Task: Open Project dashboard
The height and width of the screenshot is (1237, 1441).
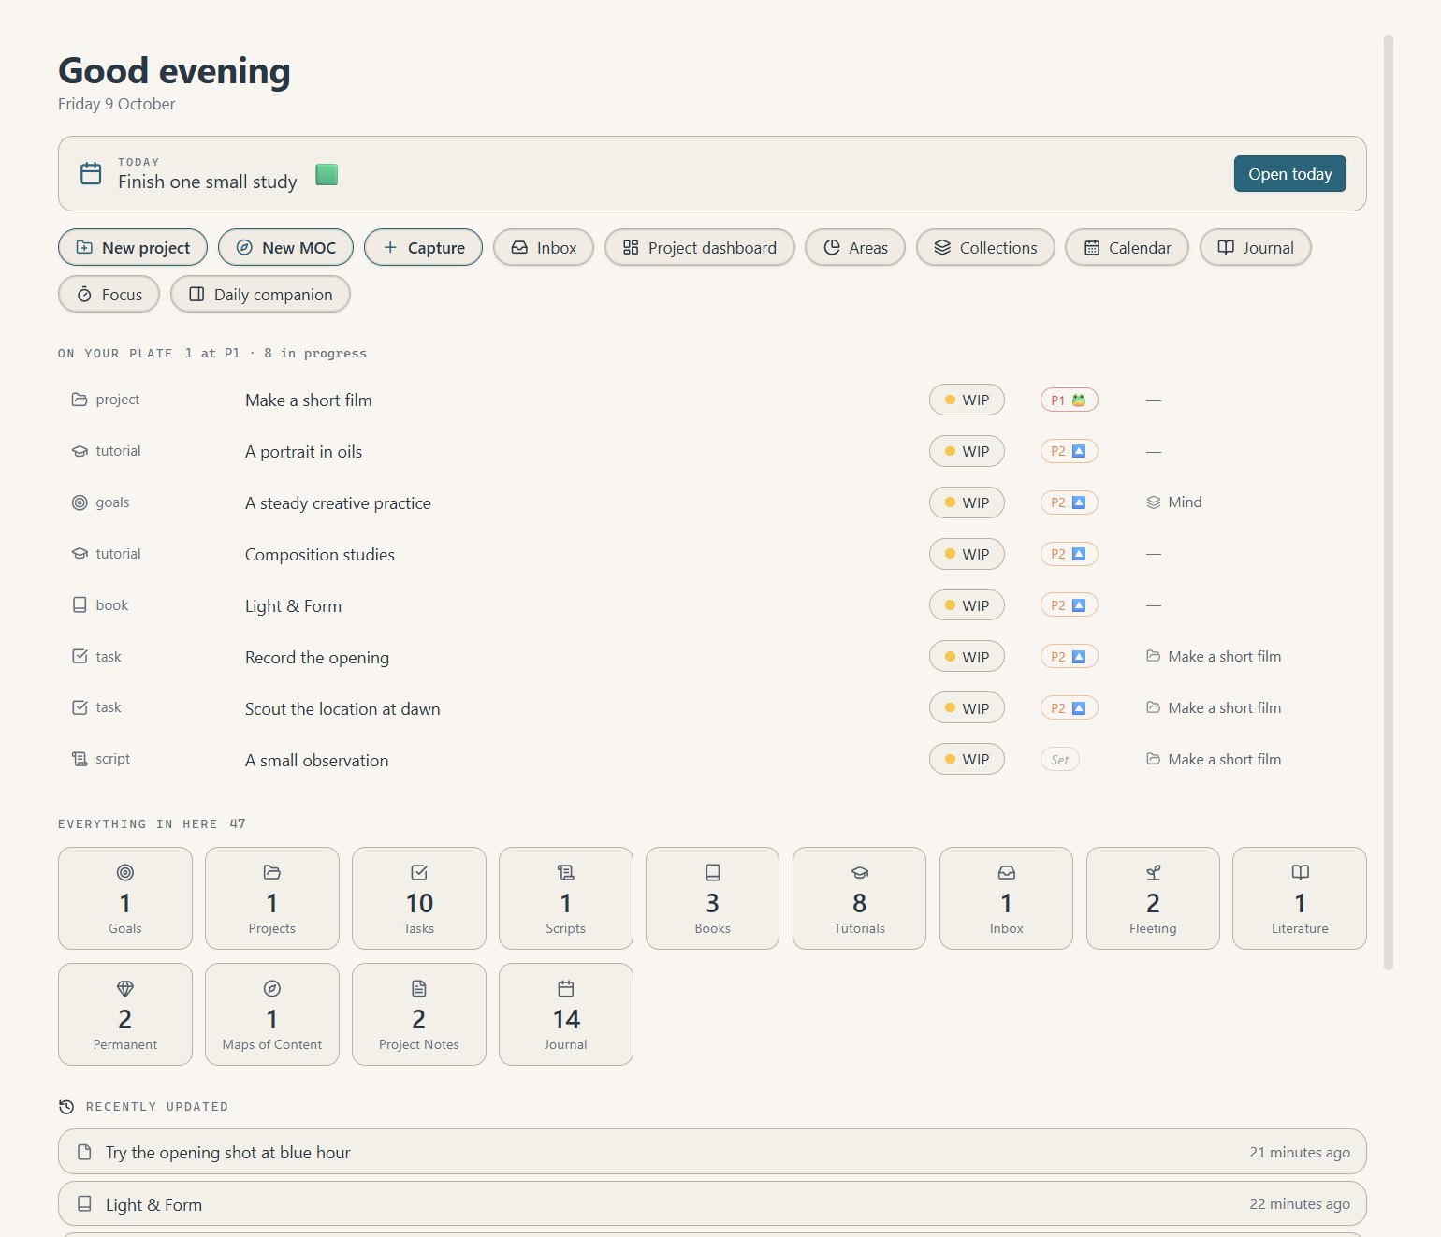Action: 700,247
